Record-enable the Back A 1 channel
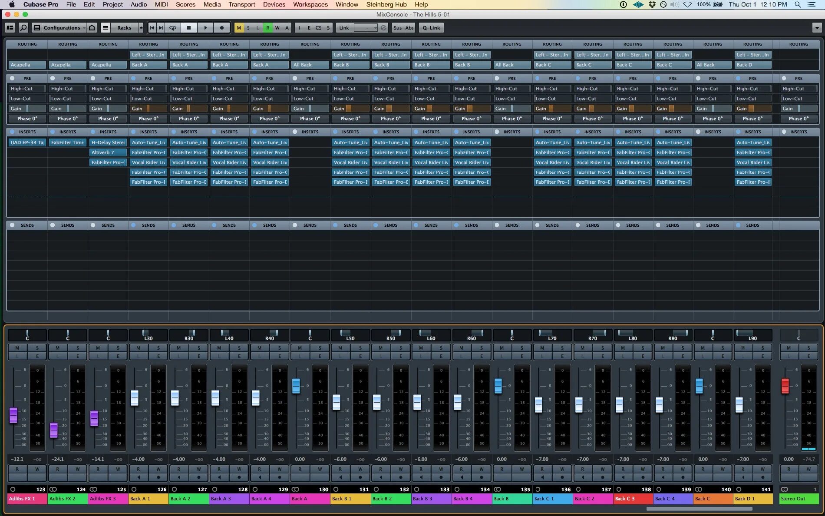 pos(158,477)
